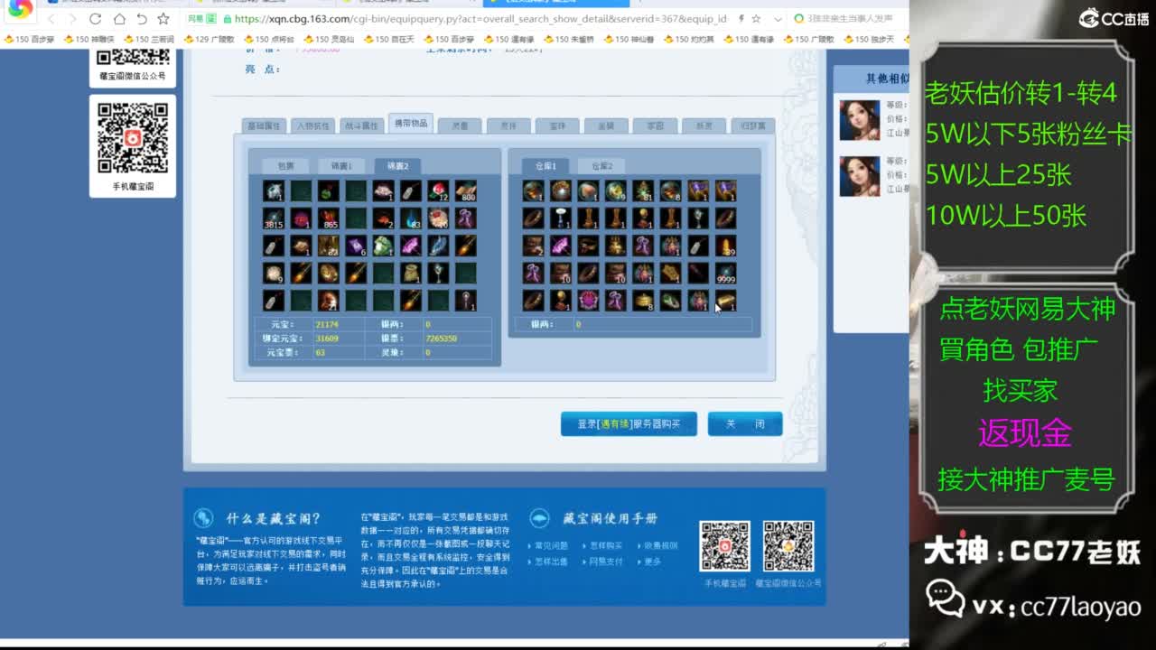
Task: Select the 携带物品 tab
Action: point(411,124)
